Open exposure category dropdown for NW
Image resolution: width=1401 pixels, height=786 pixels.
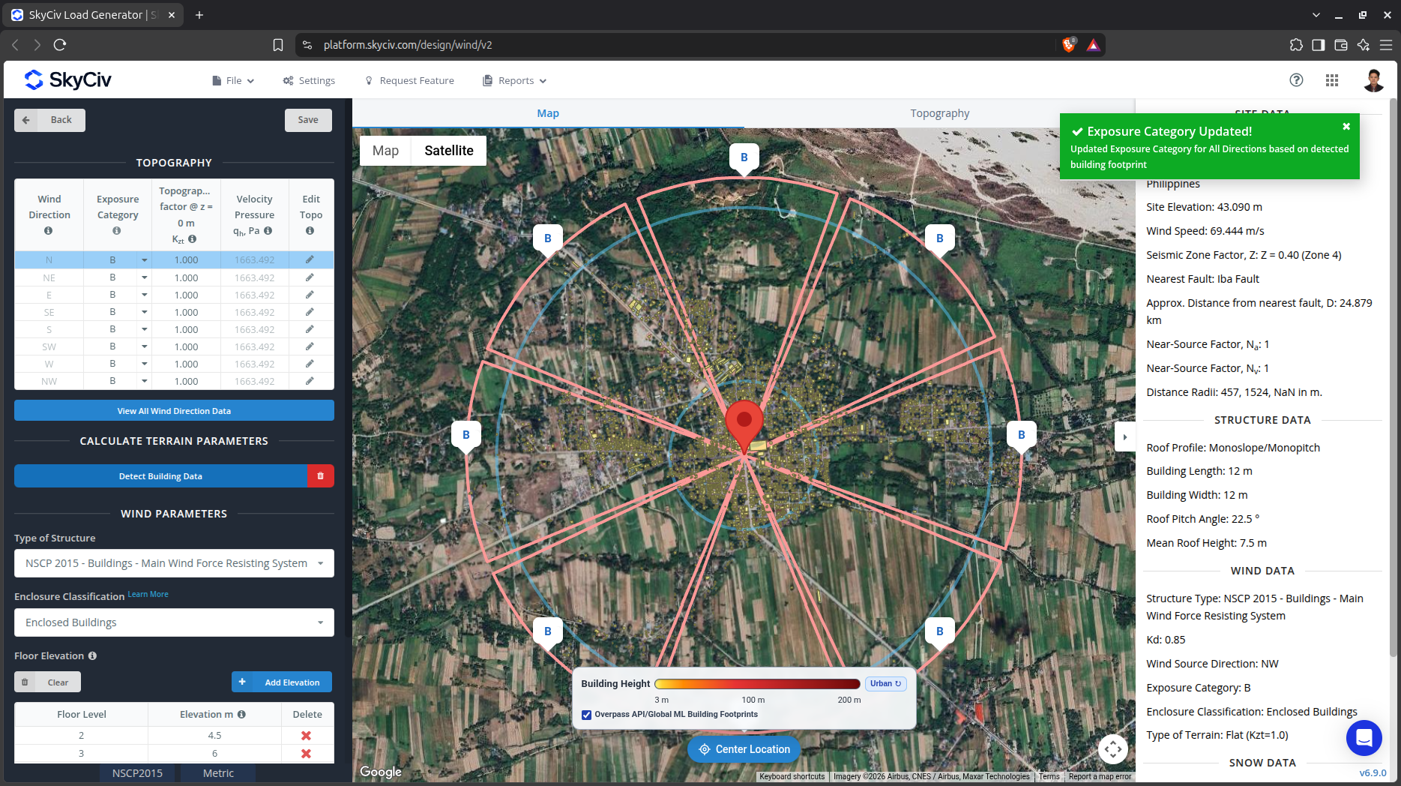[x=144, y=381]
